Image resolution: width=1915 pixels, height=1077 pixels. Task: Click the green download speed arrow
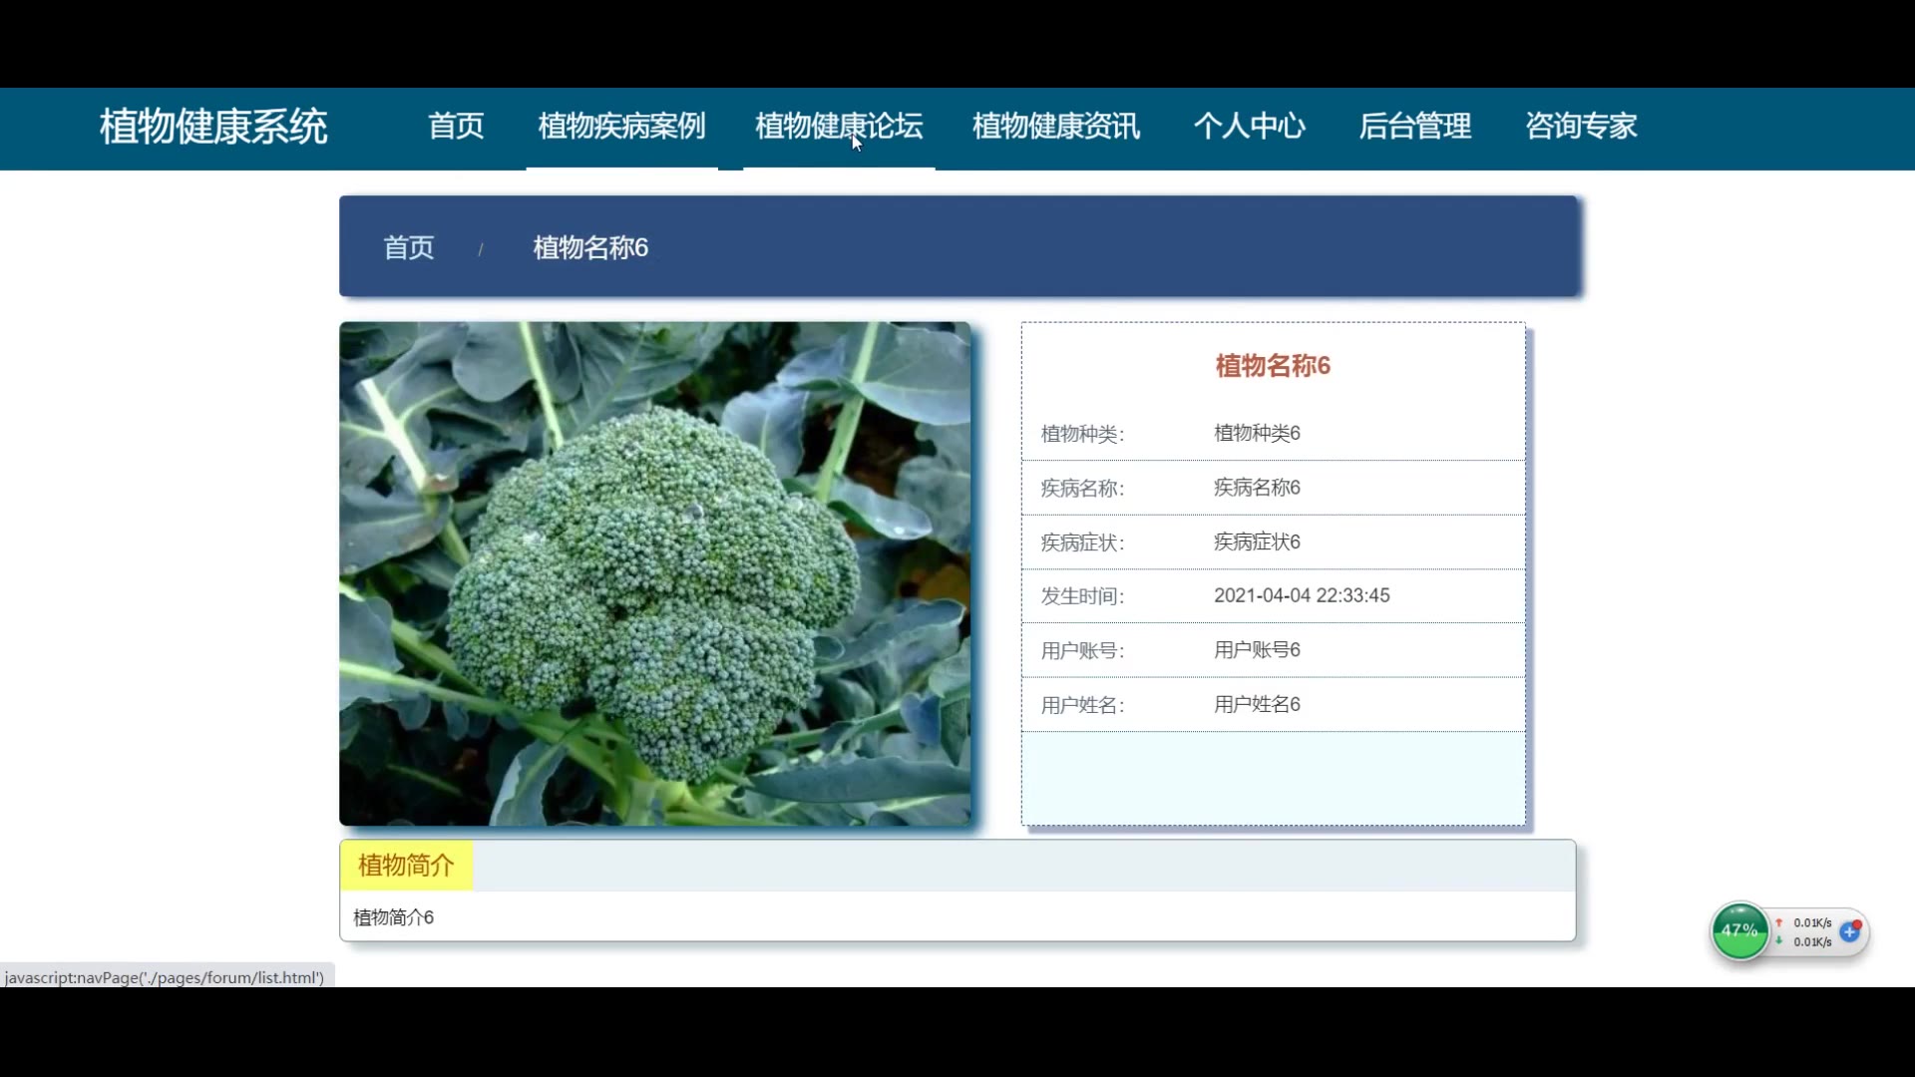(x=1778, y=941)
